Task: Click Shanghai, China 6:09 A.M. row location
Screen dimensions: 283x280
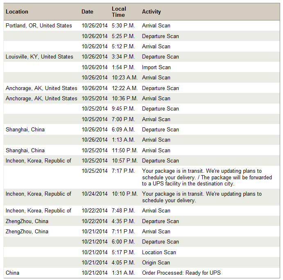Action: pyautogui.click(x=25, y=129)
